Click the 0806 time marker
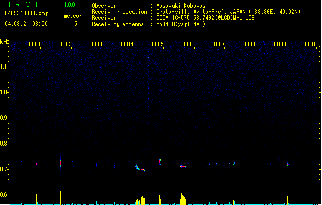 coord(188,44)
